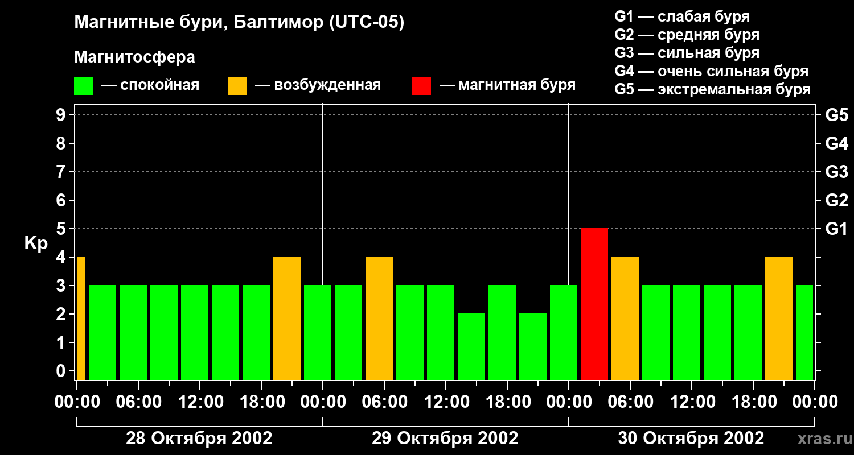
Task: Click the G1 label on the right axis
Action: [x=836, y=229]
